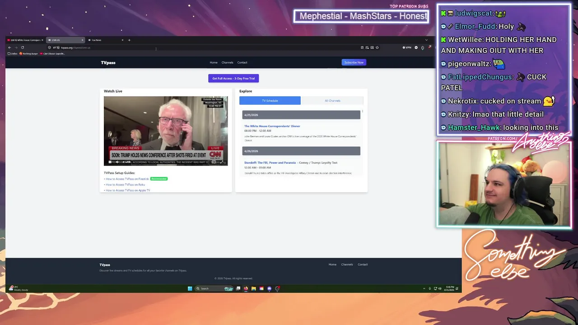Open Channels link in the footer
Viewport: 578px width, 325px height.
pyautogui.click(x=347, y=265)
